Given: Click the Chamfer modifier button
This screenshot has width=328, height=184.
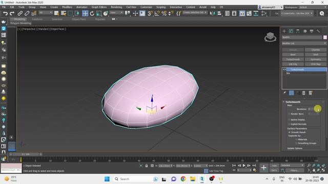Looking at the screenshot, I should [x=316, y=50].
